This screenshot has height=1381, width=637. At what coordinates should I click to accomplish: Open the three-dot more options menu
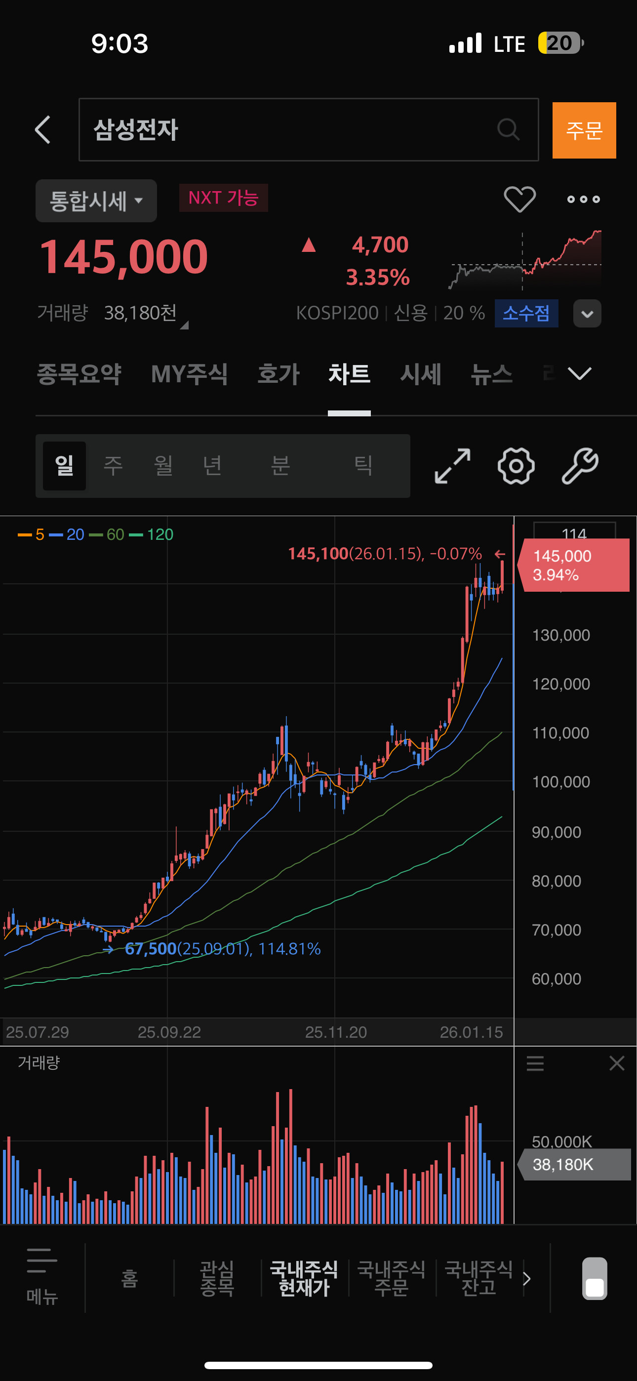click(583, 200)
